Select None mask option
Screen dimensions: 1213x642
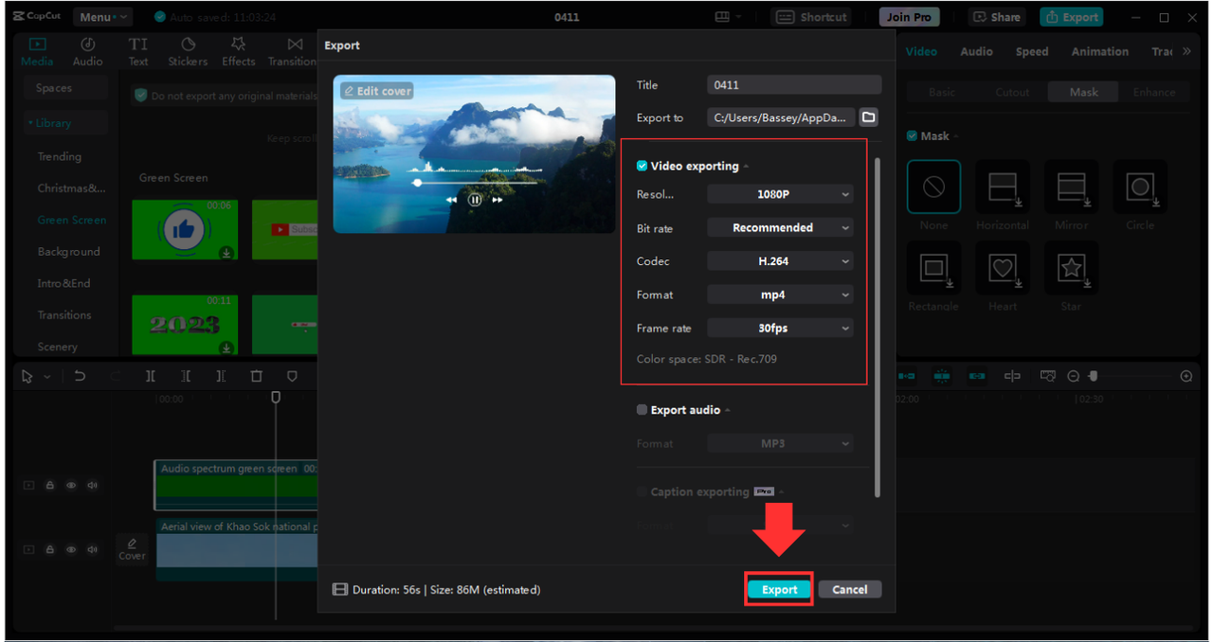(x=933, y=187)
